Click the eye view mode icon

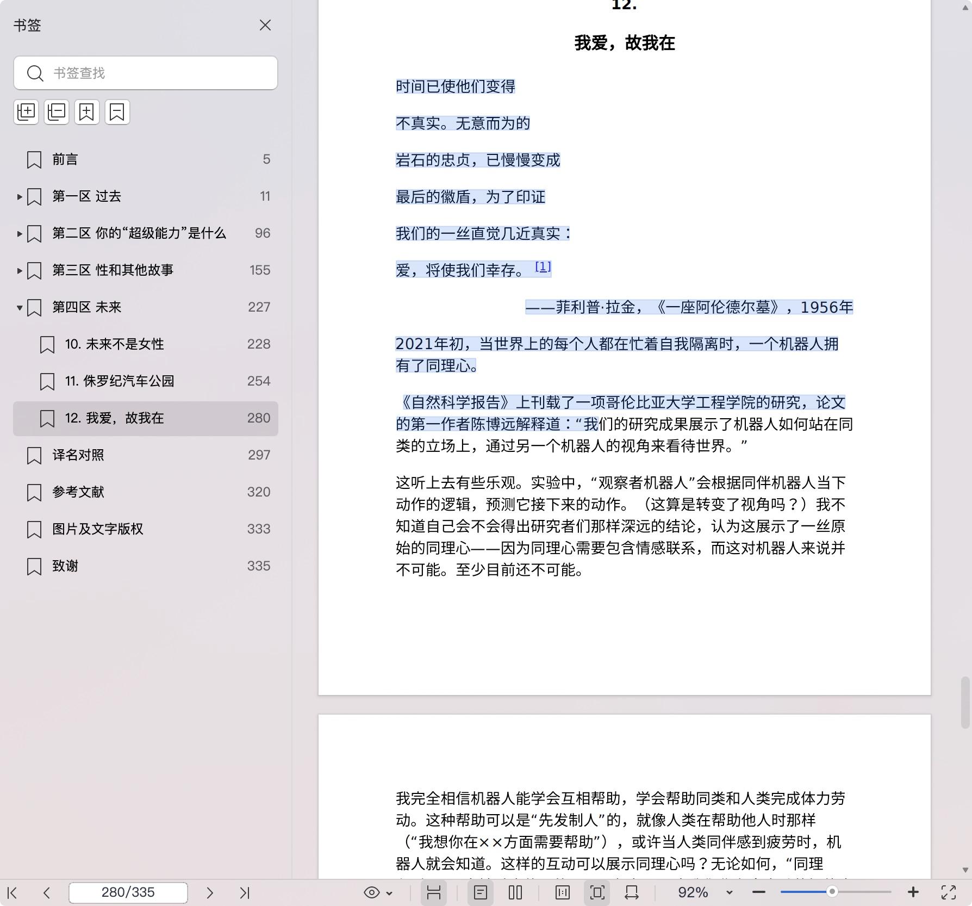pos(372,892)
